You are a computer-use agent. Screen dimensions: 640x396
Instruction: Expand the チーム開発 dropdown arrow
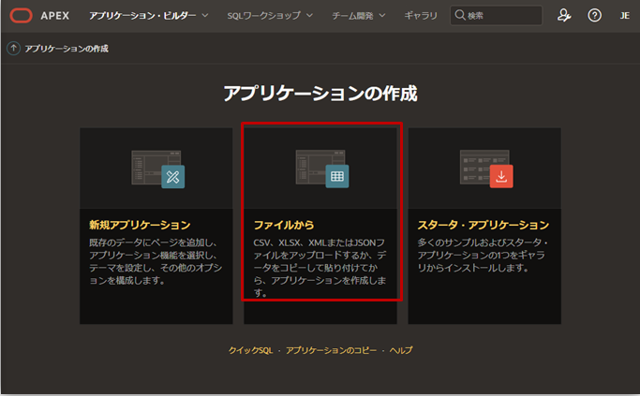pos(382,16)
